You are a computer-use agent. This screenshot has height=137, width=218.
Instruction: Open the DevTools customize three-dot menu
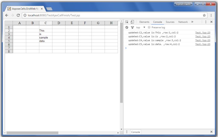coord(206,22)
